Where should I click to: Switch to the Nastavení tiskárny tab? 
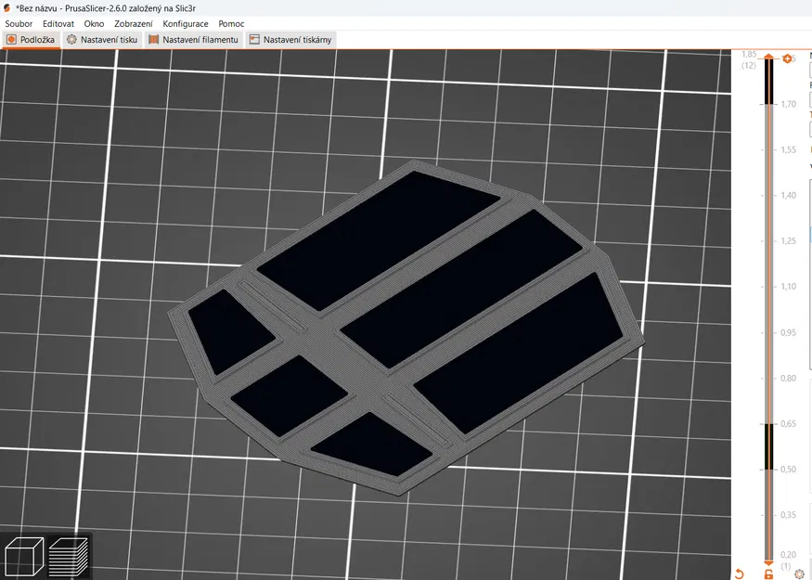pos(290,40)
